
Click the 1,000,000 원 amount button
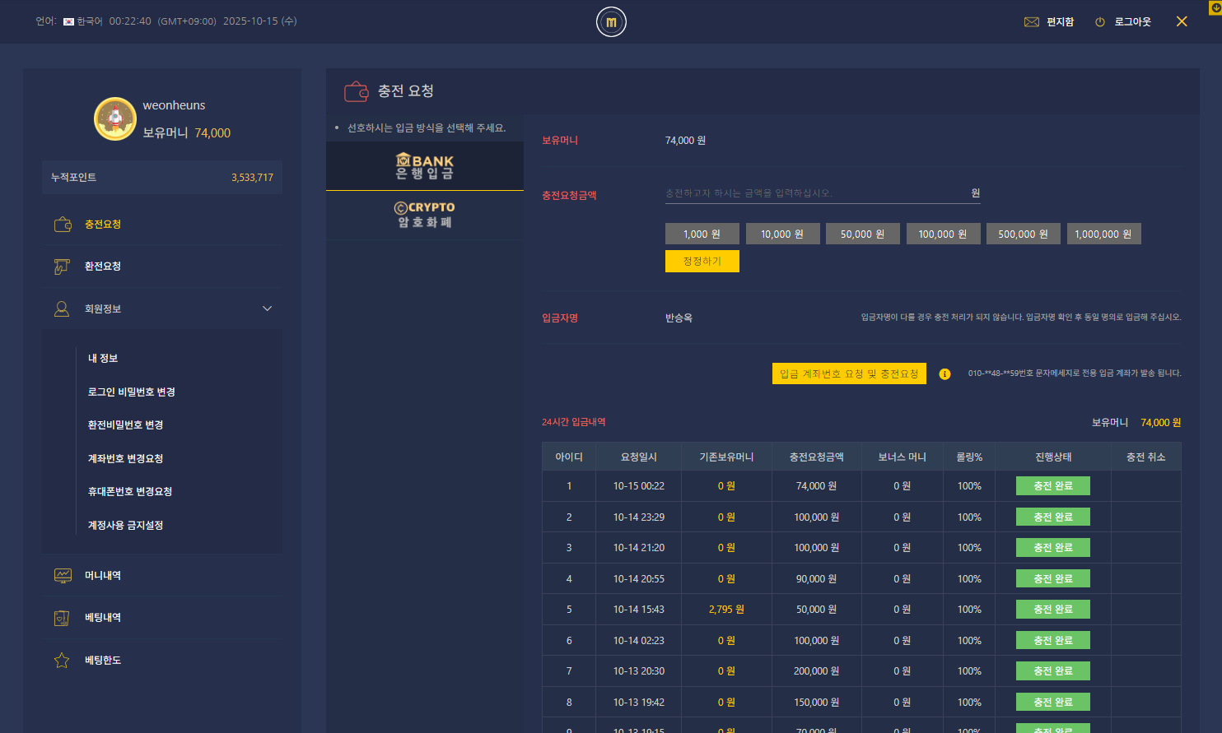click(1103, 234)
